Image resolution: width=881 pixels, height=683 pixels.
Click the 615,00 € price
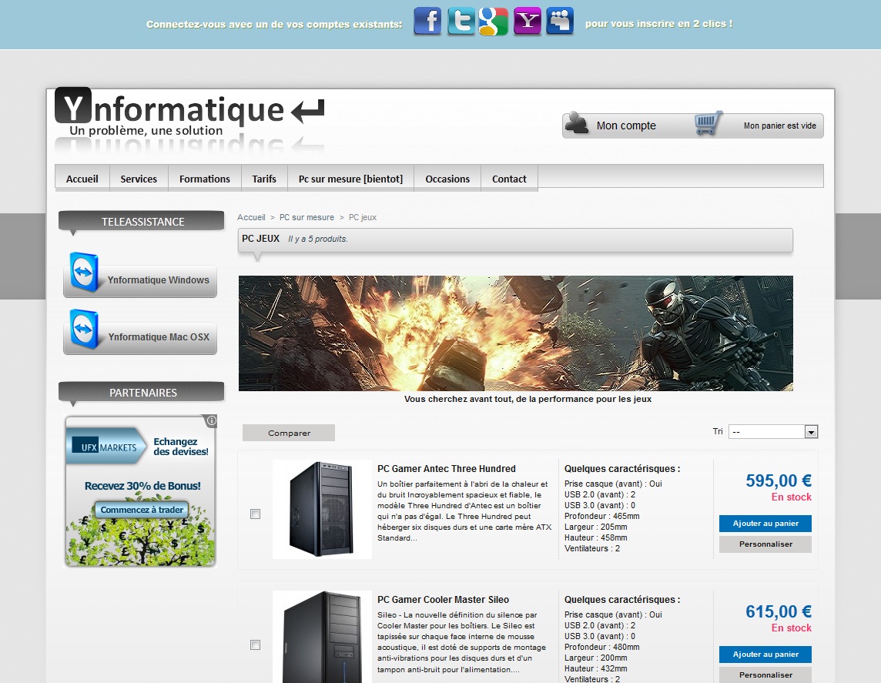coord(778,611)
